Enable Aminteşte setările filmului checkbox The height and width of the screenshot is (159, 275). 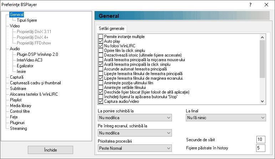(x=101, y=88)
